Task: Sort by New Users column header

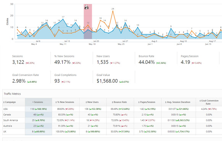Action: coord(93,102)
